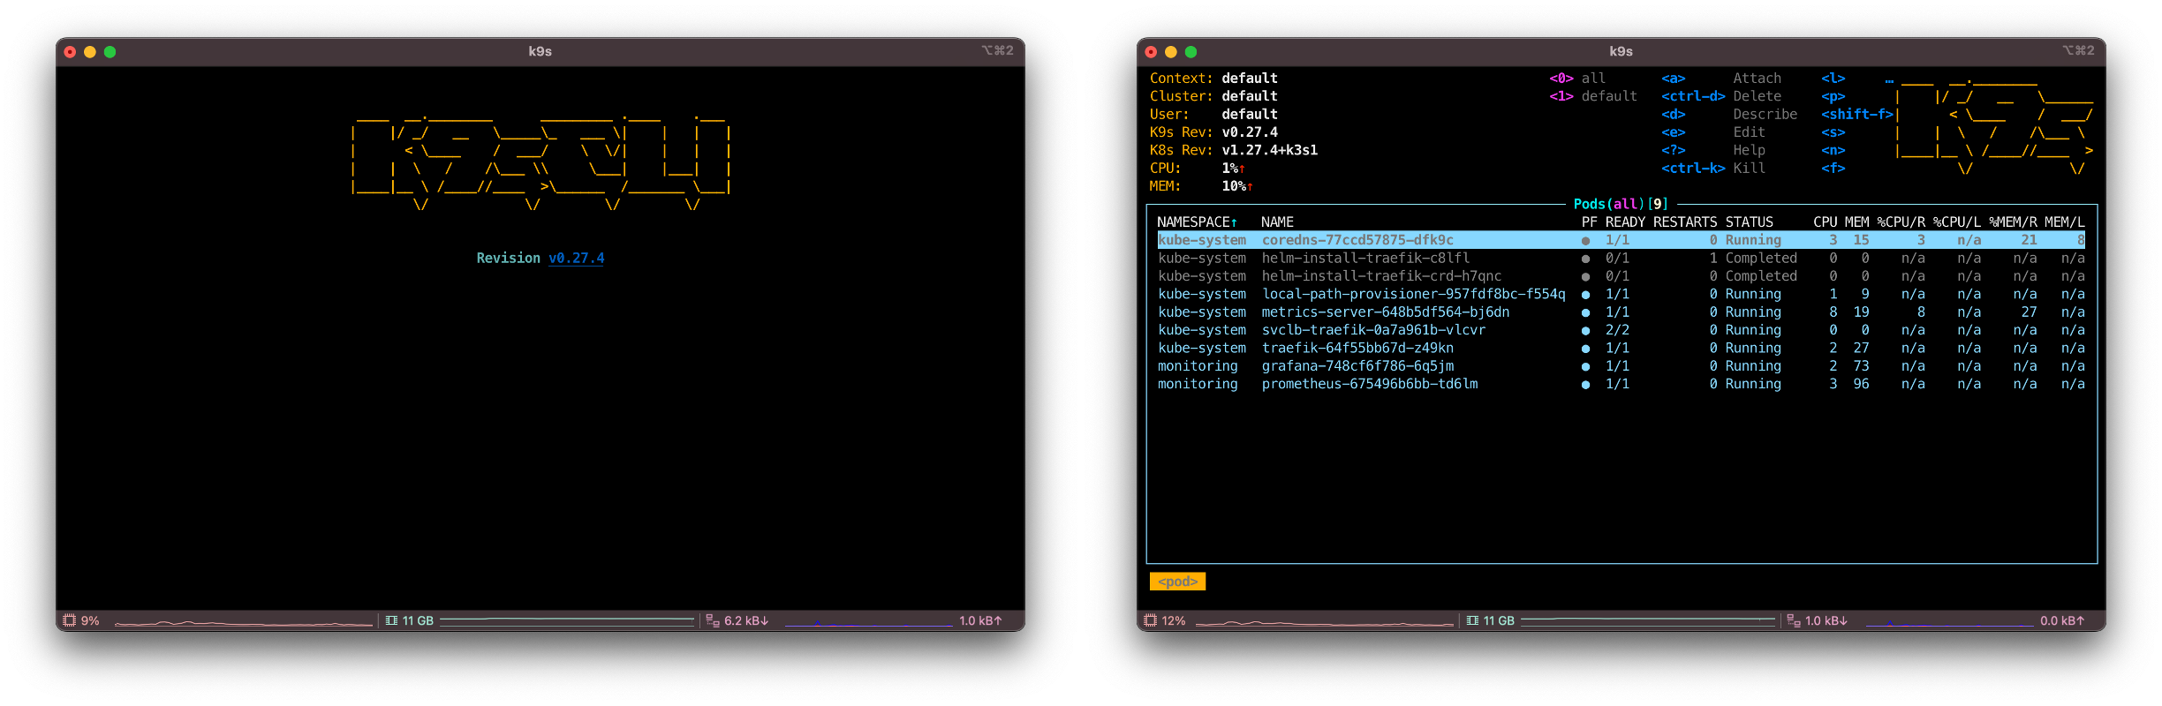Click the dot on metrics-server pod row
The height and width of the screenshot is (706, 2162).
click(1586, 312)
